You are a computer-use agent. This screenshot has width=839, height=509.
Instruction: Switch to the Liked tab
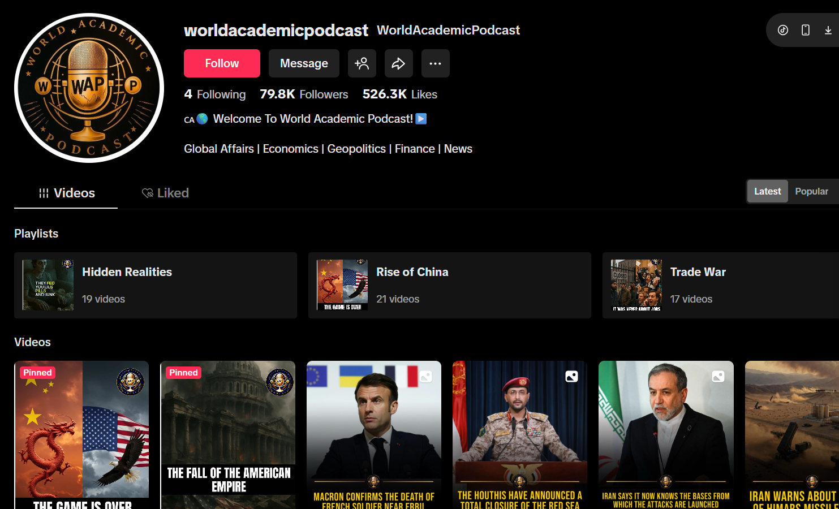click(x=165, y=193)
